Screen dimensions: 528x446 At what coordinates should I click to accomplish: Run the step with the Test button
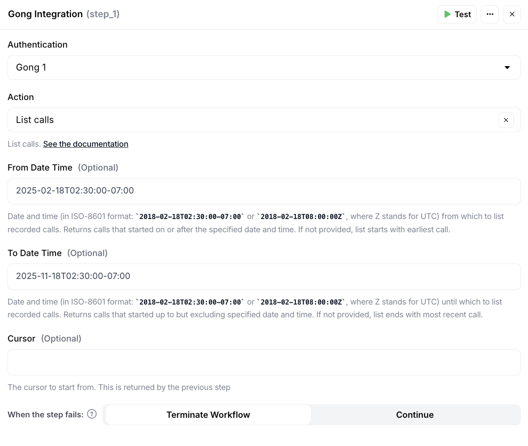pos(456,14)
